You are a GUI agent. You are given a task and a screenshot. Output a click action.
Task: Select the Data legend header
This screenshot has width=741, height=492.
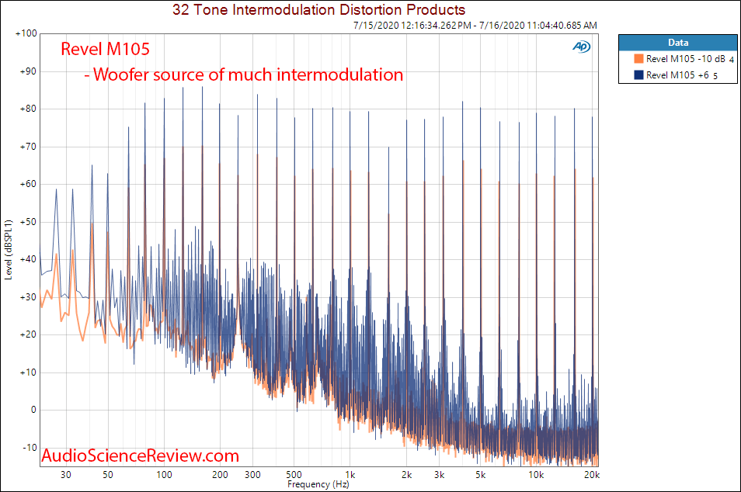[677, 43]
